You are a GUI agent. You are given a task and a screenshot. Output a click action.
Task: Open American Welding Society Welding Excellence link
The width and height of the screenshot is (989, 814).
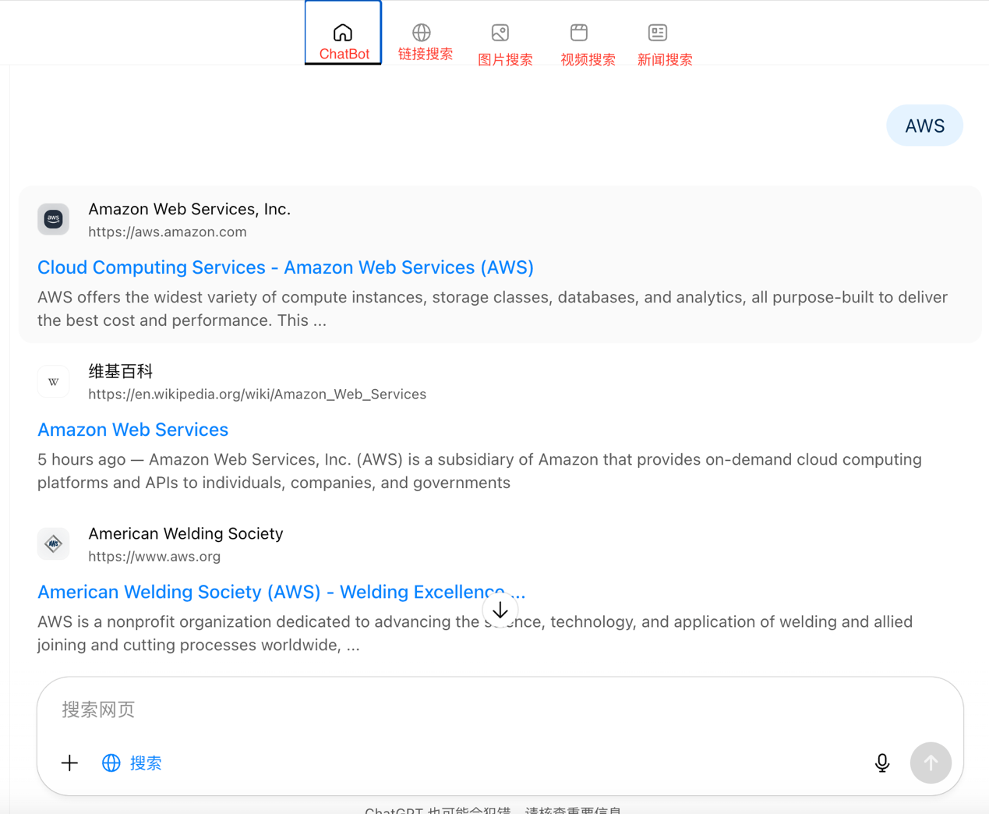click(281, 592)
